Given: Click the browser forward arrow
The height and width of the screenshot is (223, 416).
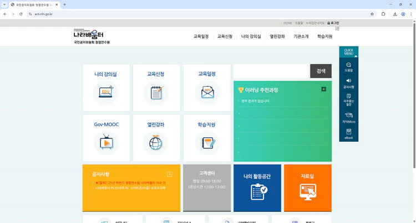Looking at the screenshot, I should click(13, 14).
